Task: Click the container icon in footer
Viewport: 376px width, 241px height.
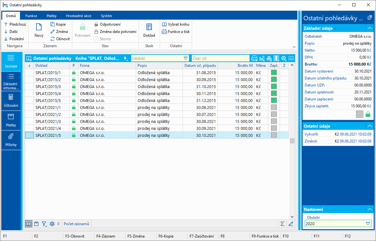Action: (x=36, y=224)
